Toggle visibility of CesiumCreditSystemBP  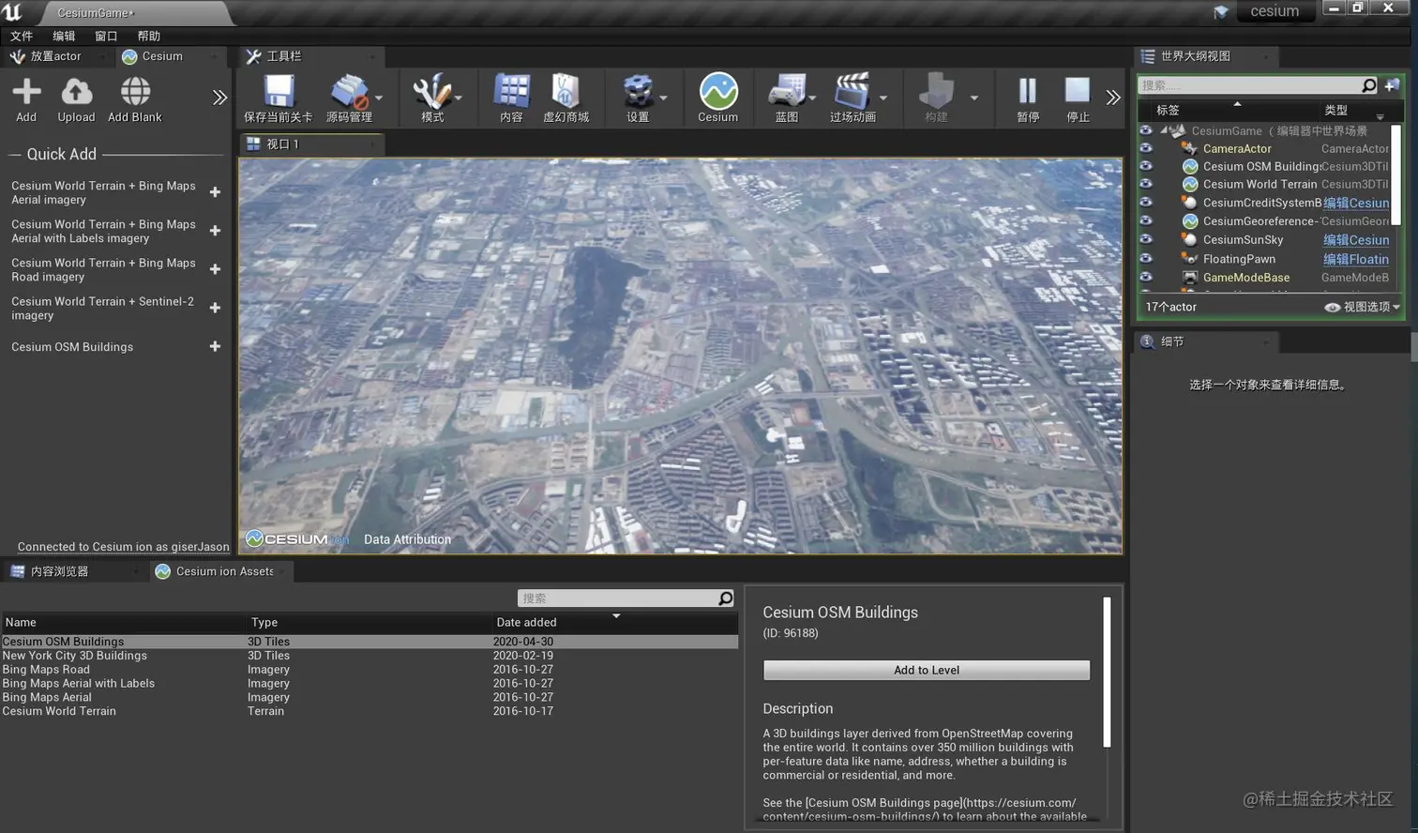click(x=1146, y=203)
